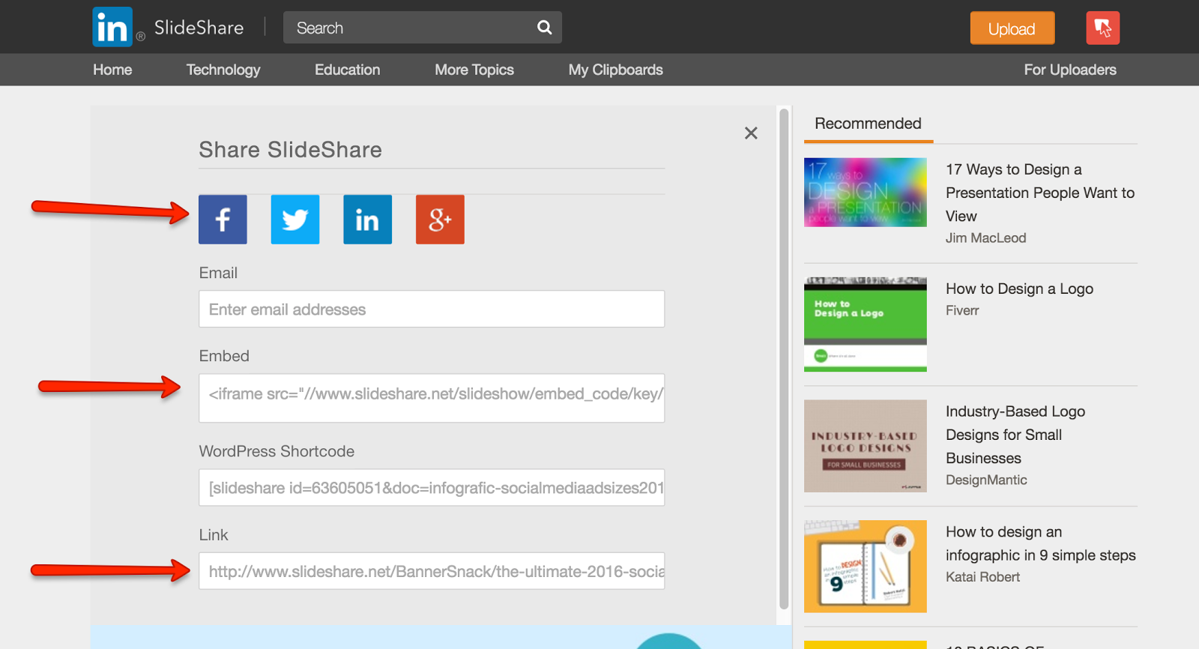Click the share dialog vertical scrollbar
Viewport: 1199px width, 649px height.
(784, 360)
